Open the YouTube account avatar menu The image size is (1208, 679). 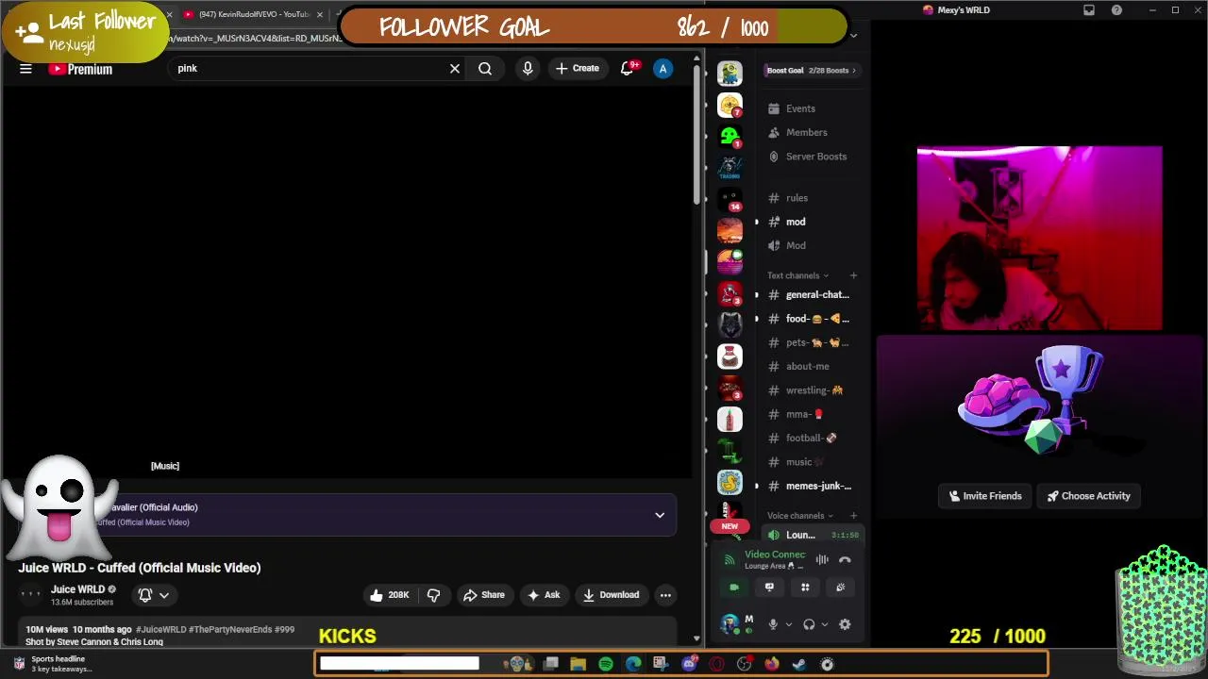coord(663,69)
